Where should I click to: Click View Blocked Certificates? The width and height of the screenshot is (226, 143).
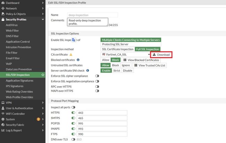(x=141, y=60)
